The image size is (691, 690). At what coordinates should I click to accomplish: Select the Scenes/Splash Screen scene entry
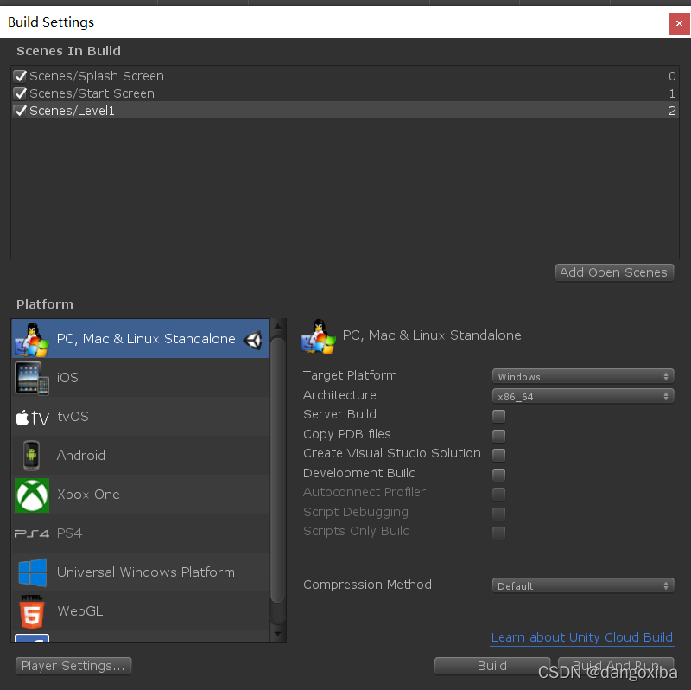coord(345,76)
